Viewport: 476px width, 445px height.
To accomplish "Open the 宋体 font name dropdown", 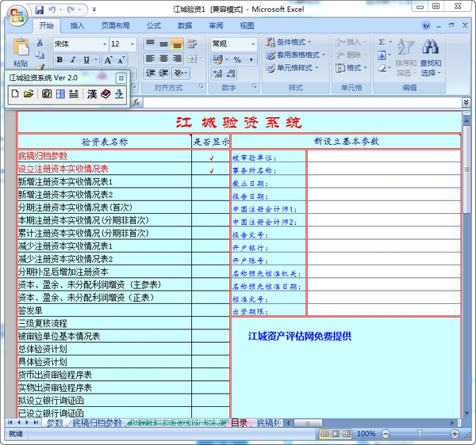I will point(105,44).
